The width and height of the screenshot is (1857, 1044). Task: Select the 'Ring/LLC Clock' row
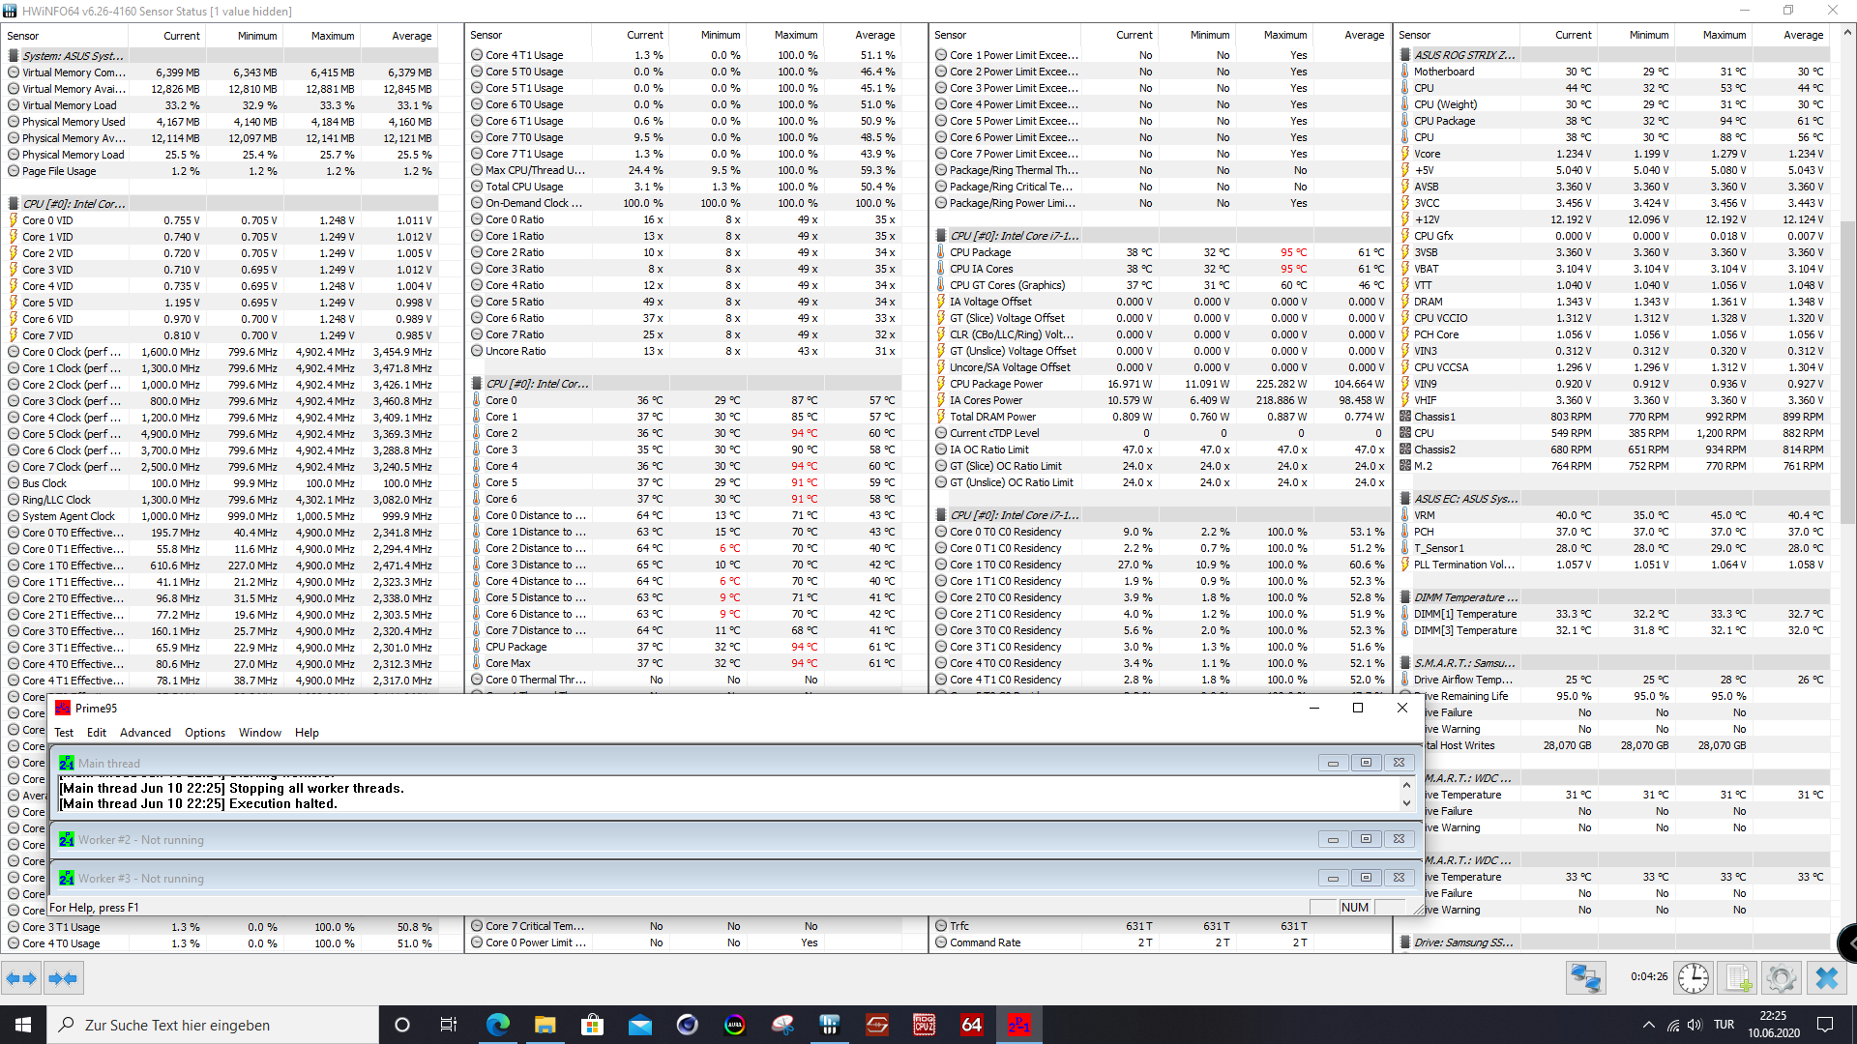[x=221, y=500]
